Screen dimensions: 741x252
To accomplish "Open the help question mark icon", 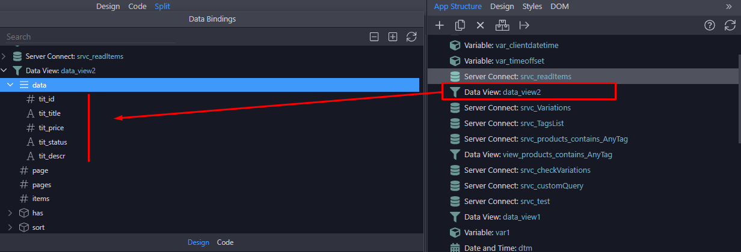I will [x=710, y=25].
